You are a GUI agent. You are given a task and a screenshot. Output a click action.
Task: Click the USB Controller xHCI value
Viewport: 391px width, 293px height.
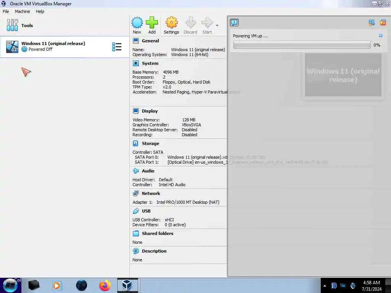(169, 220)
